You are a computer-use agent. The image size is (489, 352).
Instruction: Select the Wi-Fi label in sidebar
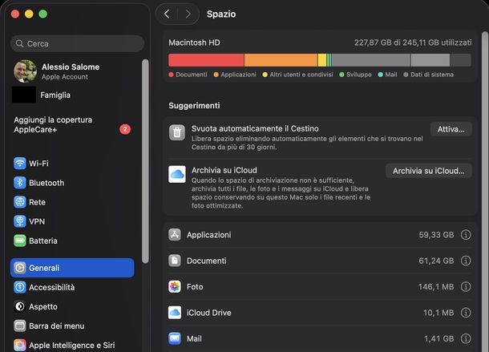point(38,164)
